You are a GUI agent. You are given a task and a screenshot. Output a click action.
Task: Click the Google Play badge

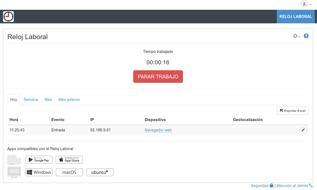pyautogui.click(x=39, y=160)
